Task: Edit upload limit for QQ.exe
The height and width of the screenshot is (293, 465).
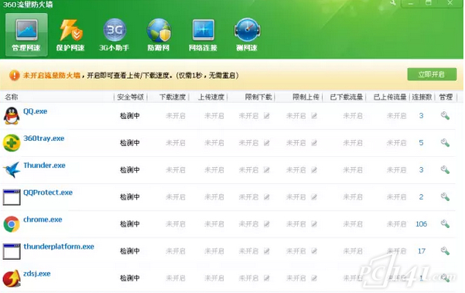Action: pos(314,116)
